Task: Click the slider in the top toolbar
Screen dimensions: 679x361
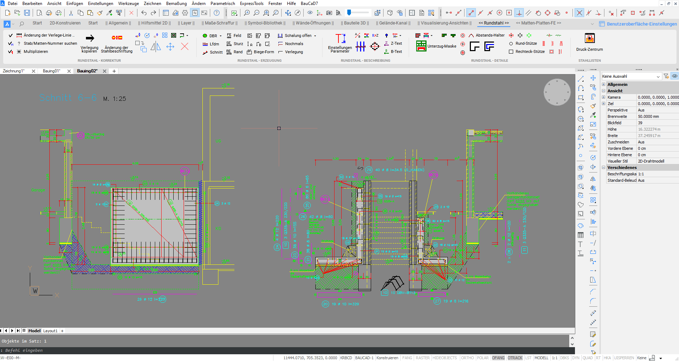Action: [349, 13]
